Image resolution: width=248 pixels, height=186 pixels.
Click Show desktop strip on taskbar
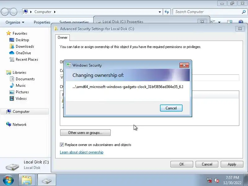246,180
